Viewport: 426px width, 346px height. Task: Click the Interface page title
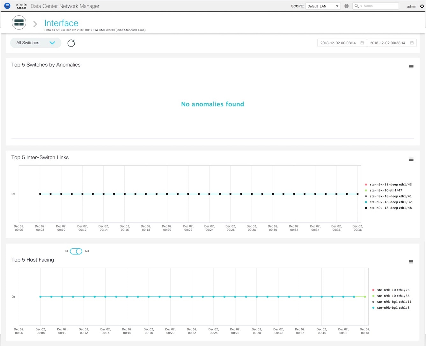tap(61, 23)
